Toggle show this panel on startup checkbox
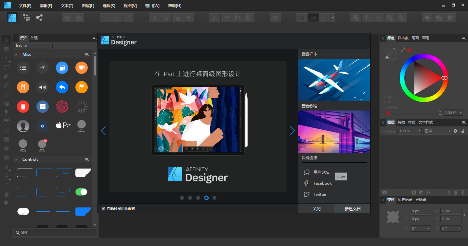 [x=103, y=209]
